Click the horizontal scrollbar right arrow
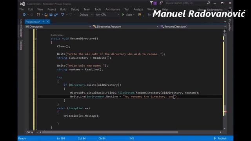Screen dimensions: 251x141 click(221, 132)
